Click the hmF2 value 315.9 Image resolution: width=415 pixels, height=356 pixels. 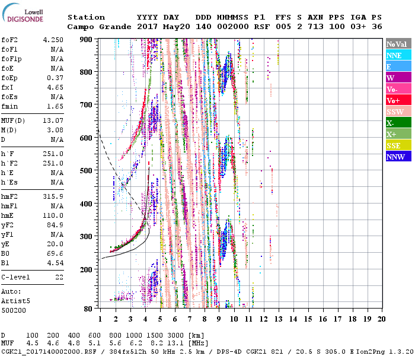coord(53,196)
